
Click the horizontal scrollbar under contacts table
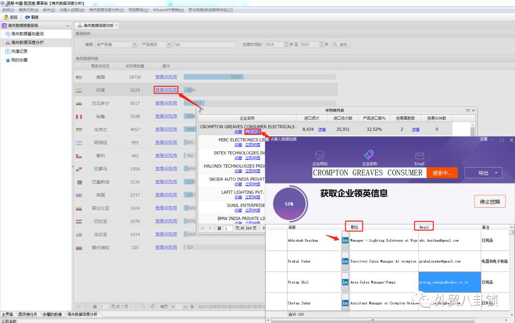pyautogui.click(x=373, y=320)
